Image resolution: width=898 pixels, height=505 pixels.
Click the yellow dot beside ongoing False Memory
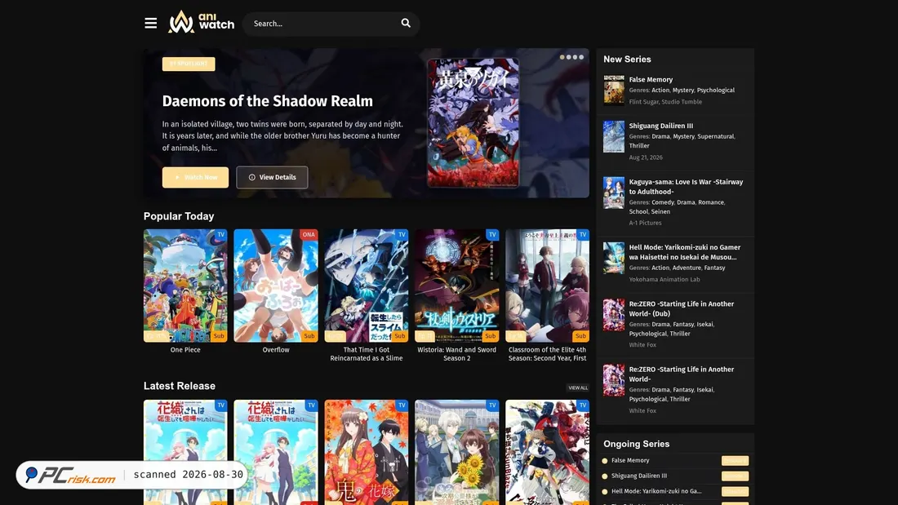click(x=605, y=461)
